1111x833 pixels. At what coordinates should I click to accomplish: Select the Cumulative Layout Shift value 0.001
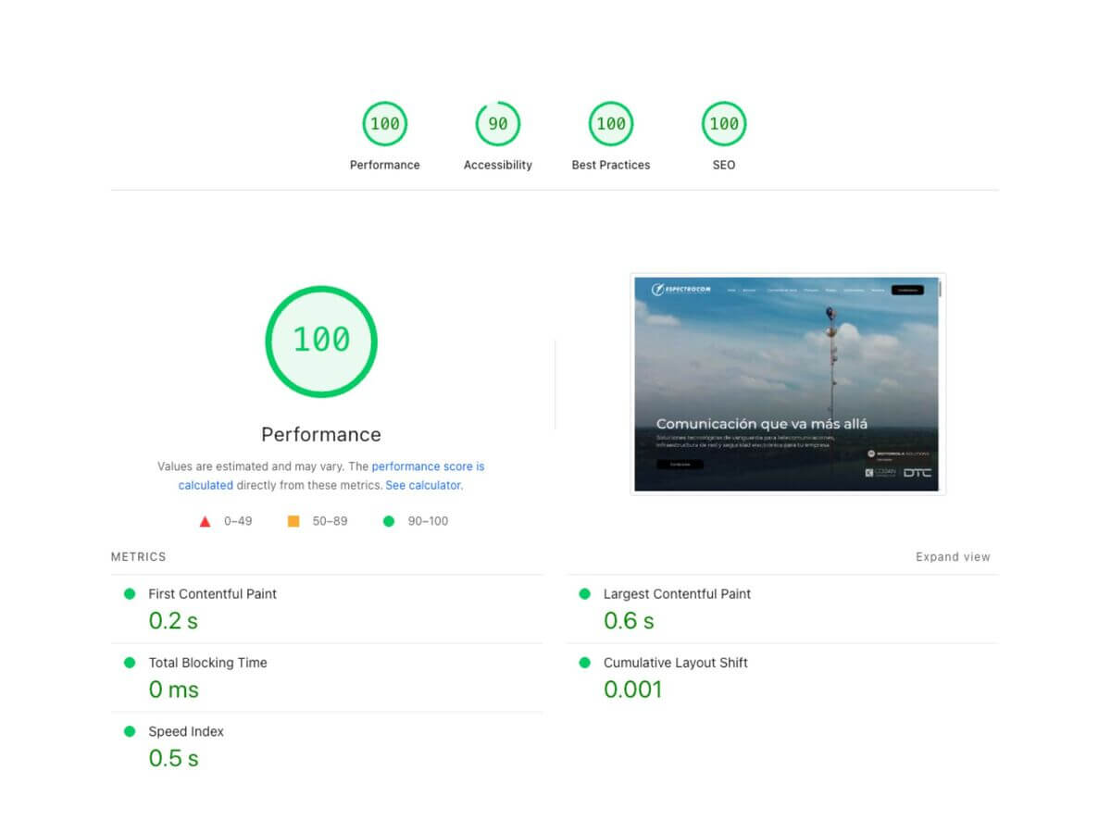pos(632,690)
